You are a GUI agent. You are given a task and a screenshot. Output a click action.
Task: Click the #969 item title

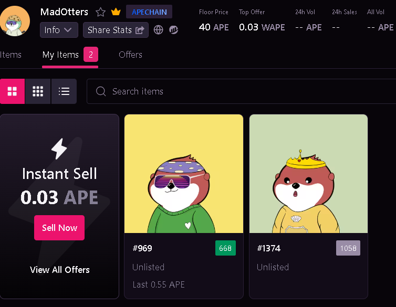point(142,248)
